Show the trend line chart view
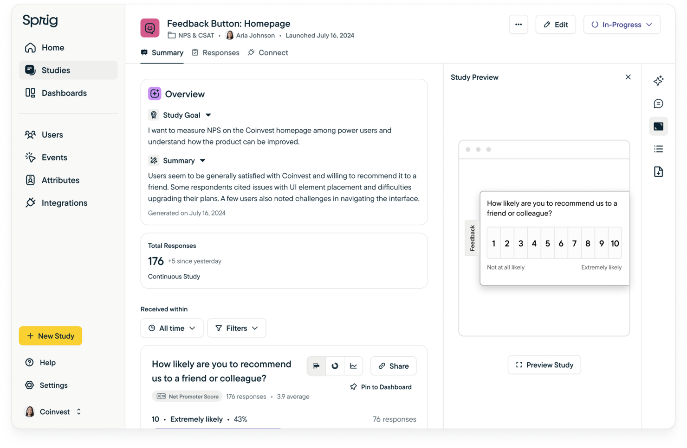The height and width of the screenshot is (448, 687). click(353, 366)
